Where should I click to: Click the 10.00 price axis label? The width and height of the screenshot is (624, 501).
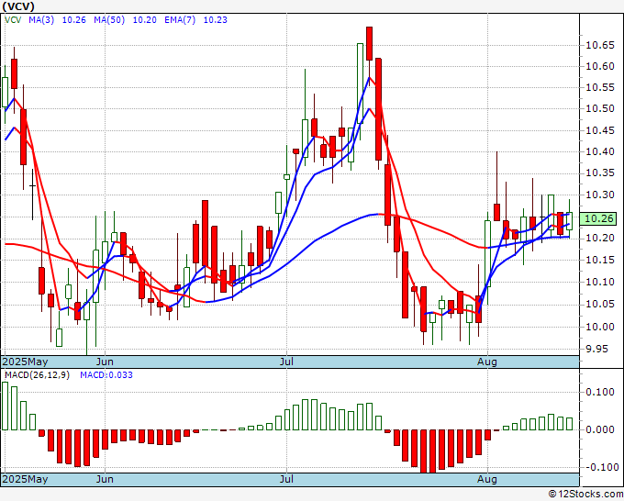point(600,327)
